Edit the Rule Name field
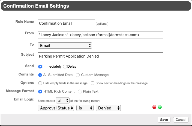 [x=66, y=23]
